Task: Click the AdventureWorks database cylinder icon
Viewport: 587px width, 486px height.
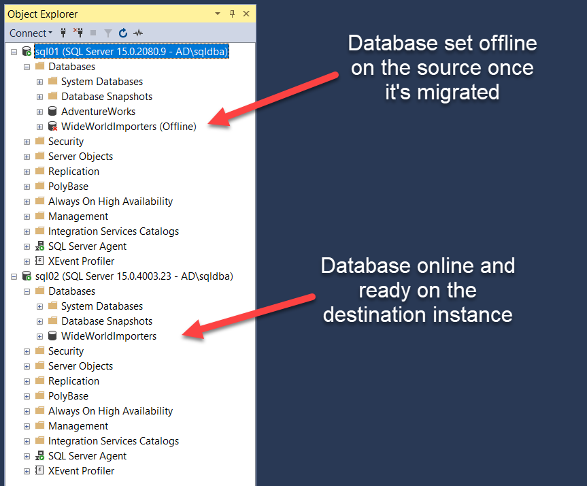Action: [52, 111]
